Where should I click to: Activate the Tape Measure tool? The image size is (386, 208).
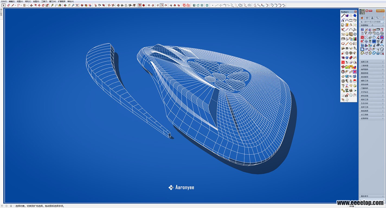pyautogui.click(x=52, y=5)
